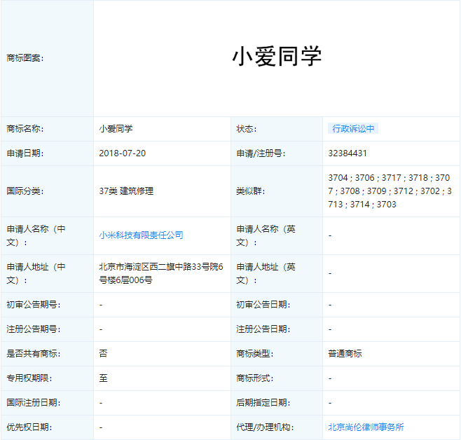The image size is (461, 440).
Task: Click the 申请人地址（英文） label
Action: click(266, 273)
